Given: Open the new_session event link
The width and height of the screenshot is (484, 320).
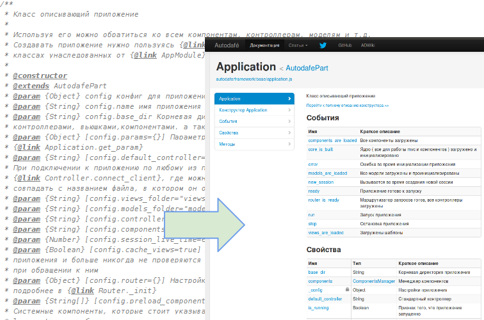Looking at the screenshot, I should click(321, 182).
